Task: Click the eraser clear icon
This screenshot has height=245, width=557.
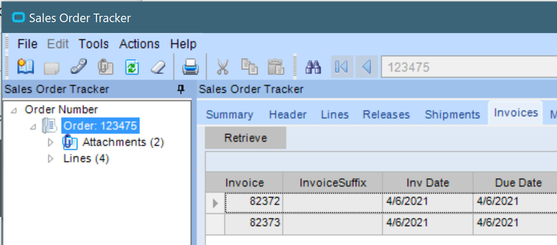Action: (157, 67)
